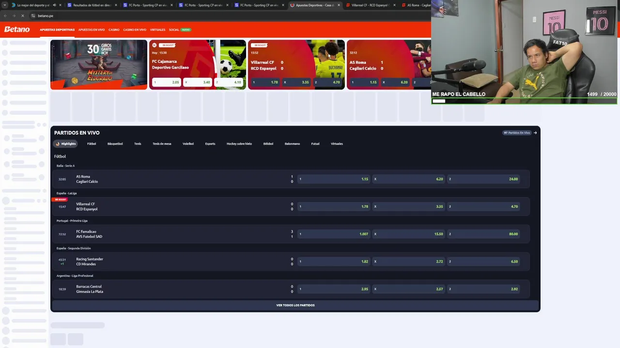This screenshot has width=620, height=348.
Task: Open site info icon beside betano.pe
Action: [x=33, y=16]
